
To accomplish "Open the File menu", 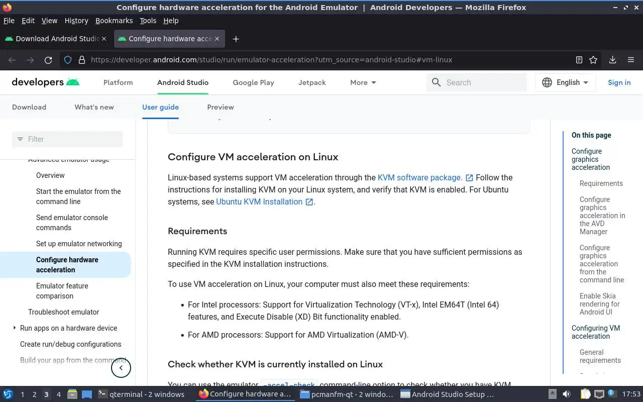I will [x=9, y=21].
